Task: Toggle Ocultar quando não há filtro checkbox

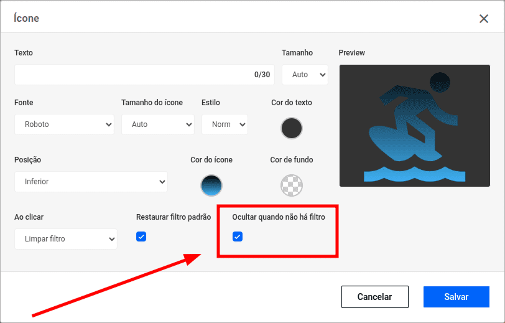Action: (x=238, y=236)
